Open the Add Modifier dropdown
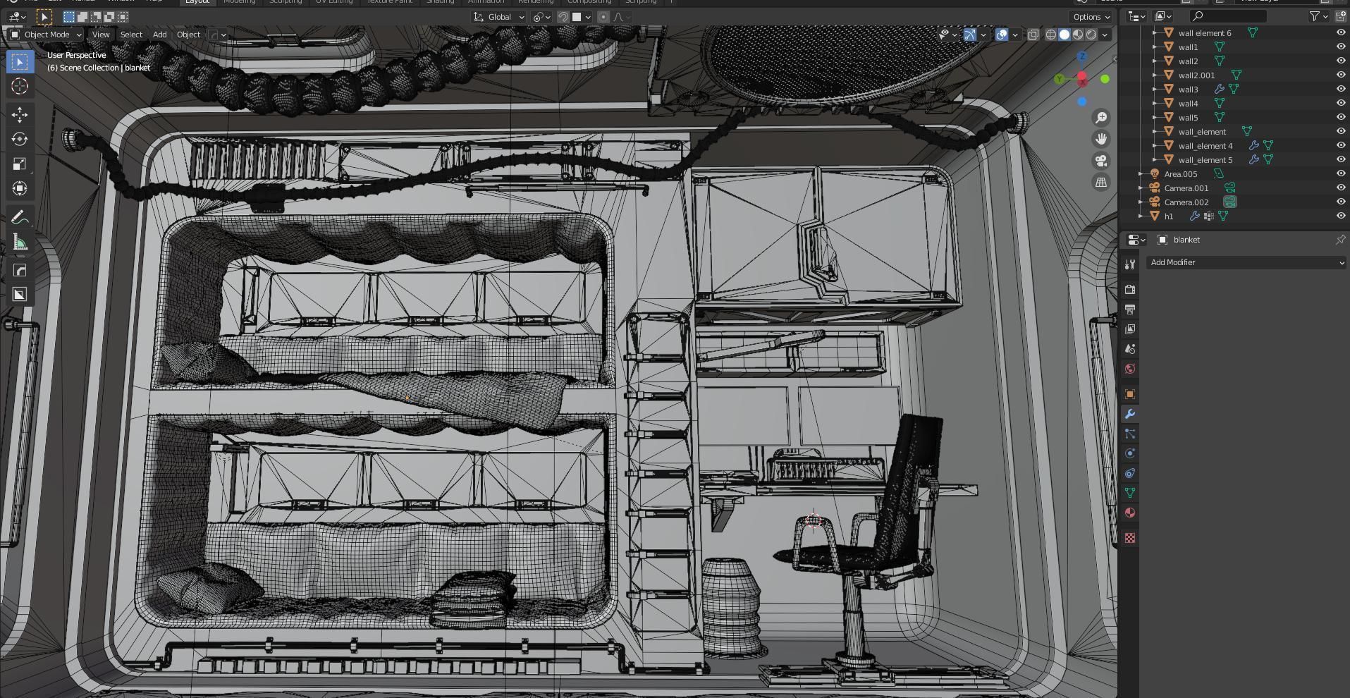The height and width of the screenshot is (698, 1350). coord(1246,262)
